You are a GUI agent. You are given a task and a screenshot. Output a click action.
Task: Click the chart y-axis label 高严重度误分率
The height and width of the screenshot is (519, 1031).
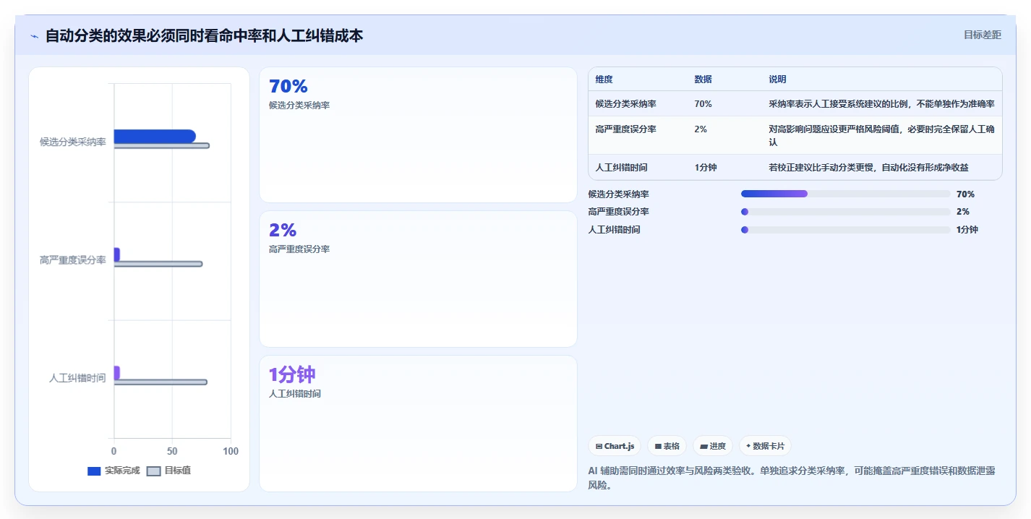point(72,260)
